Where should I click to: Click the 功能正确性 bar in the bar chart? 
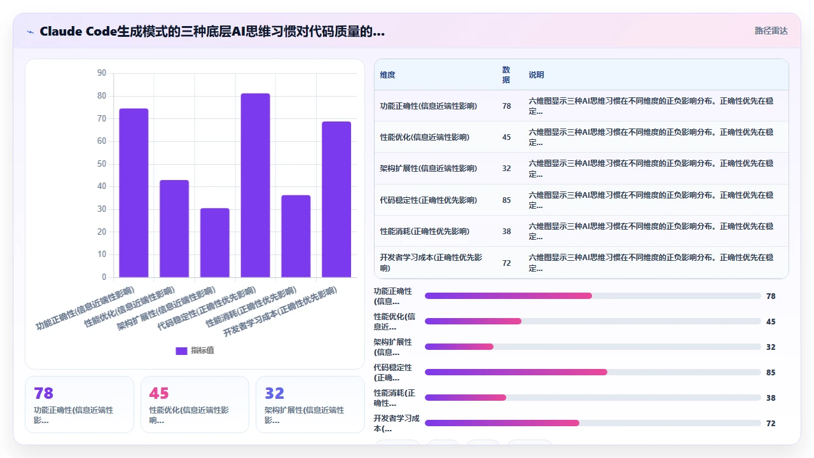point(134,193)
